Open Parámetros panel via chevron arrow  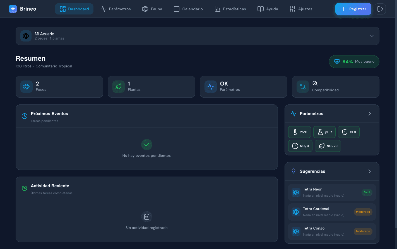click(x=370, y=114)
